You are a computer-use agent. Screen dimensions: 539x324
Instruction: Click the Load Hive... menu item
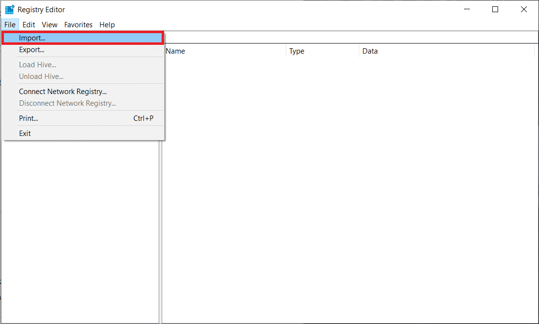tap(37, 65)
